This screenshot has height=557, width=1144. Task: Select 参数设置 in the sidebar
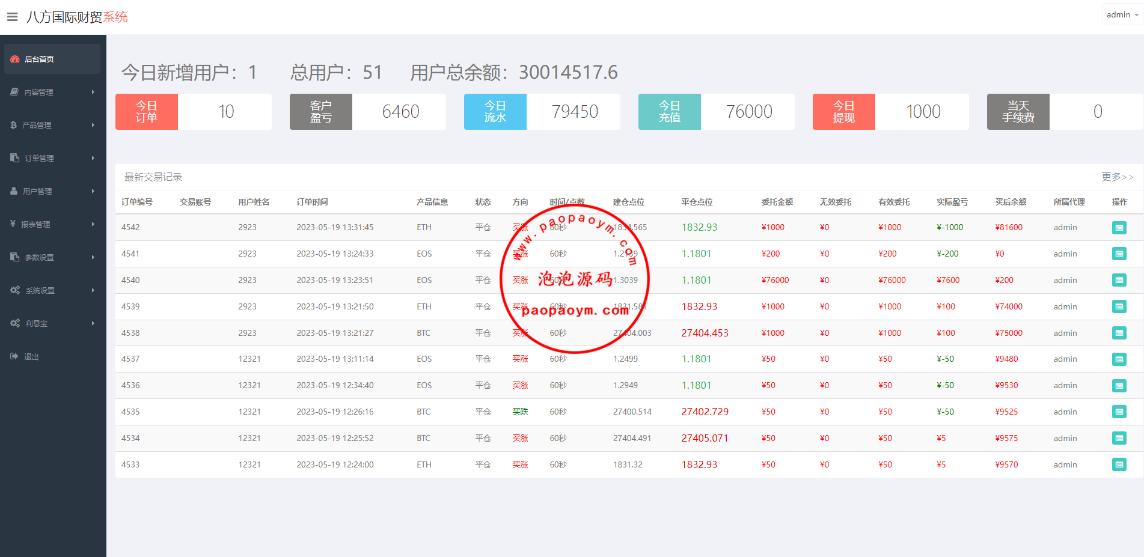point(40,257)
